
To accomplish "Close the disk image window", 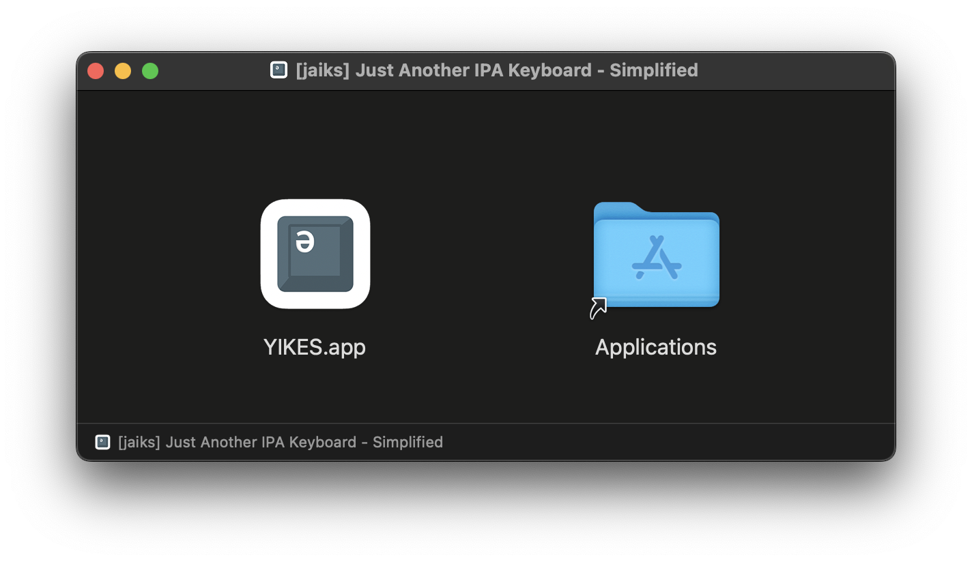I will (96, 71).
